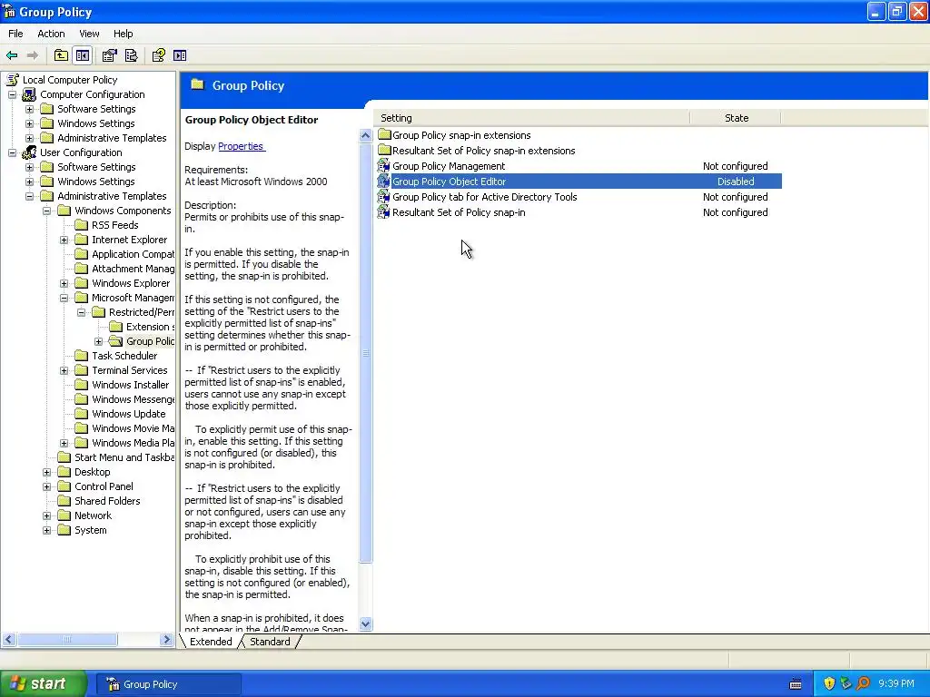The width and height of the screenshot is (930, 697).
Task: Select Windows Messenger in the tree
Action: point(133,399)
